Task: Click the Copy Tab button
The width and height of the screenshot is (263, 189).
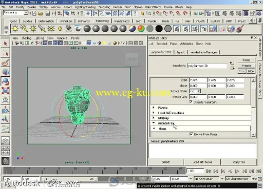Action: pos(239,162)
